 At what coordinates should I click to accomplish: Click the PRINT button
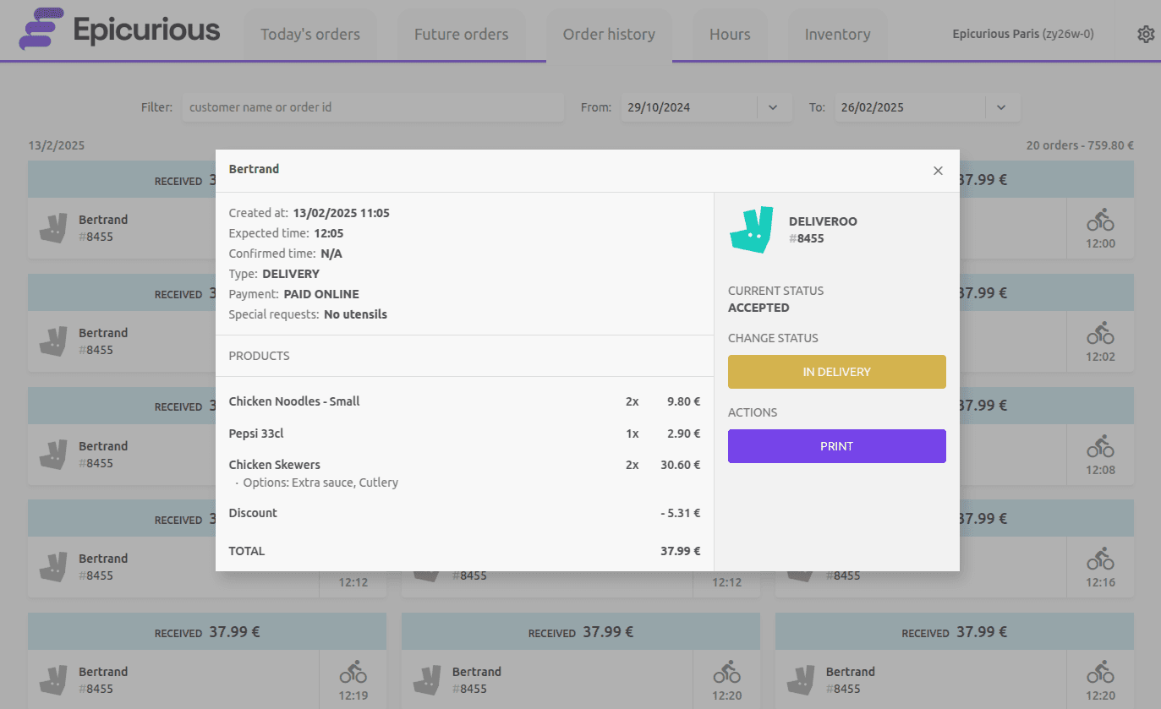[837, 446]
